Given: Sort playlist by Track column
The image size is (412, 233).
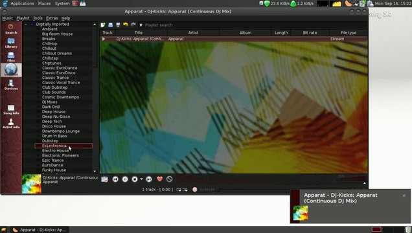Looking at the screenshot, I should click(x=107, y=33).
